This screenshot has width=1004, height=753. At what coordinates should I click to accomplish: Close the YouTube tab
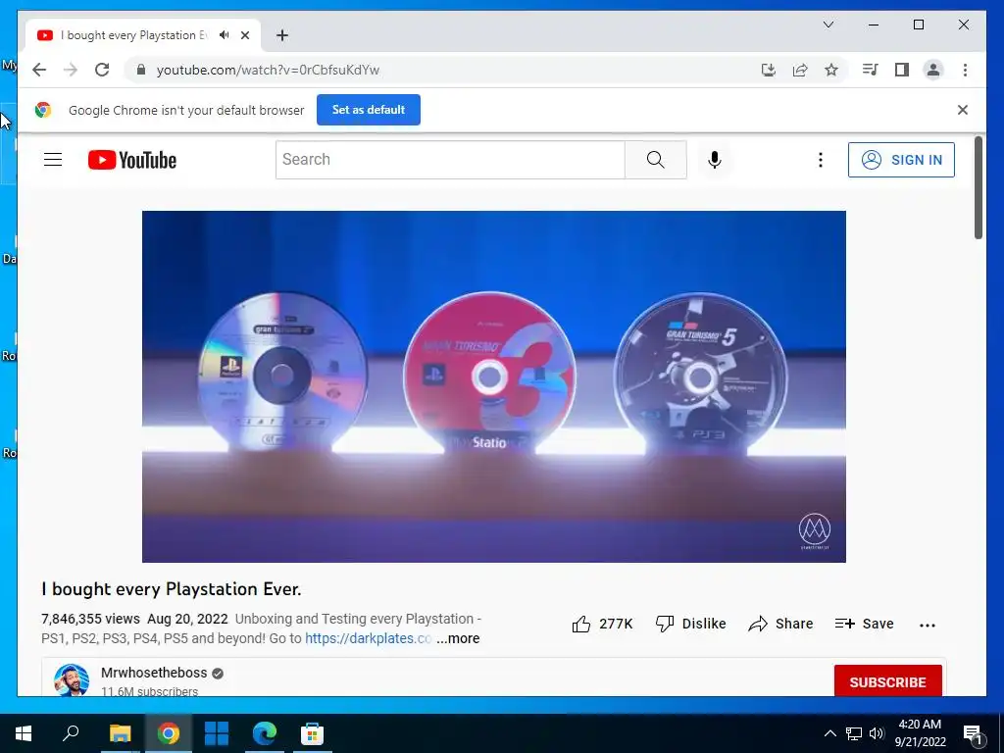(x=245, y=35)
